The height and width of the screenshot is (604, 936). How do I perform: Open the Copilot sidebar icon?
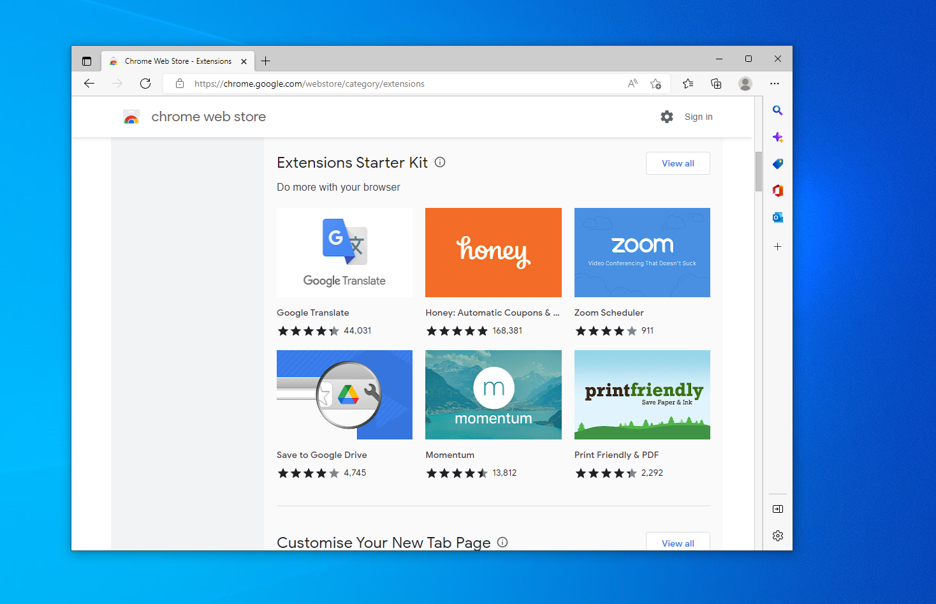point(777,136)
